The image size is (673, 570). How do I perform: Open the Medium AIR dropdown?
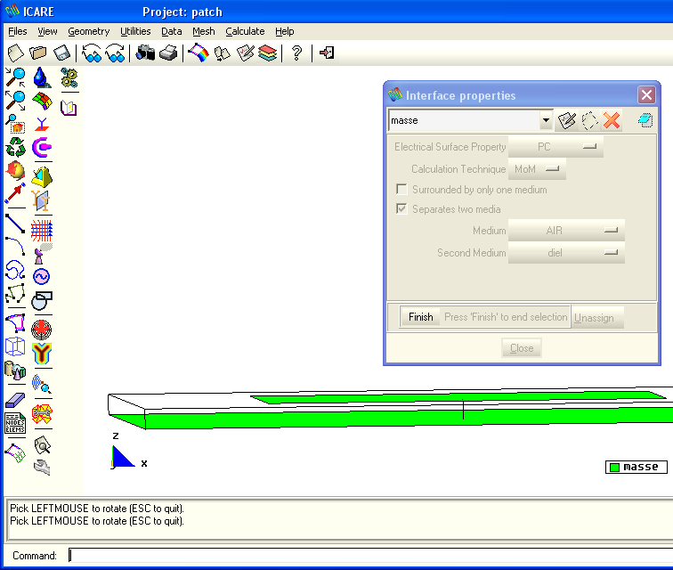click(x=566, y=231)
